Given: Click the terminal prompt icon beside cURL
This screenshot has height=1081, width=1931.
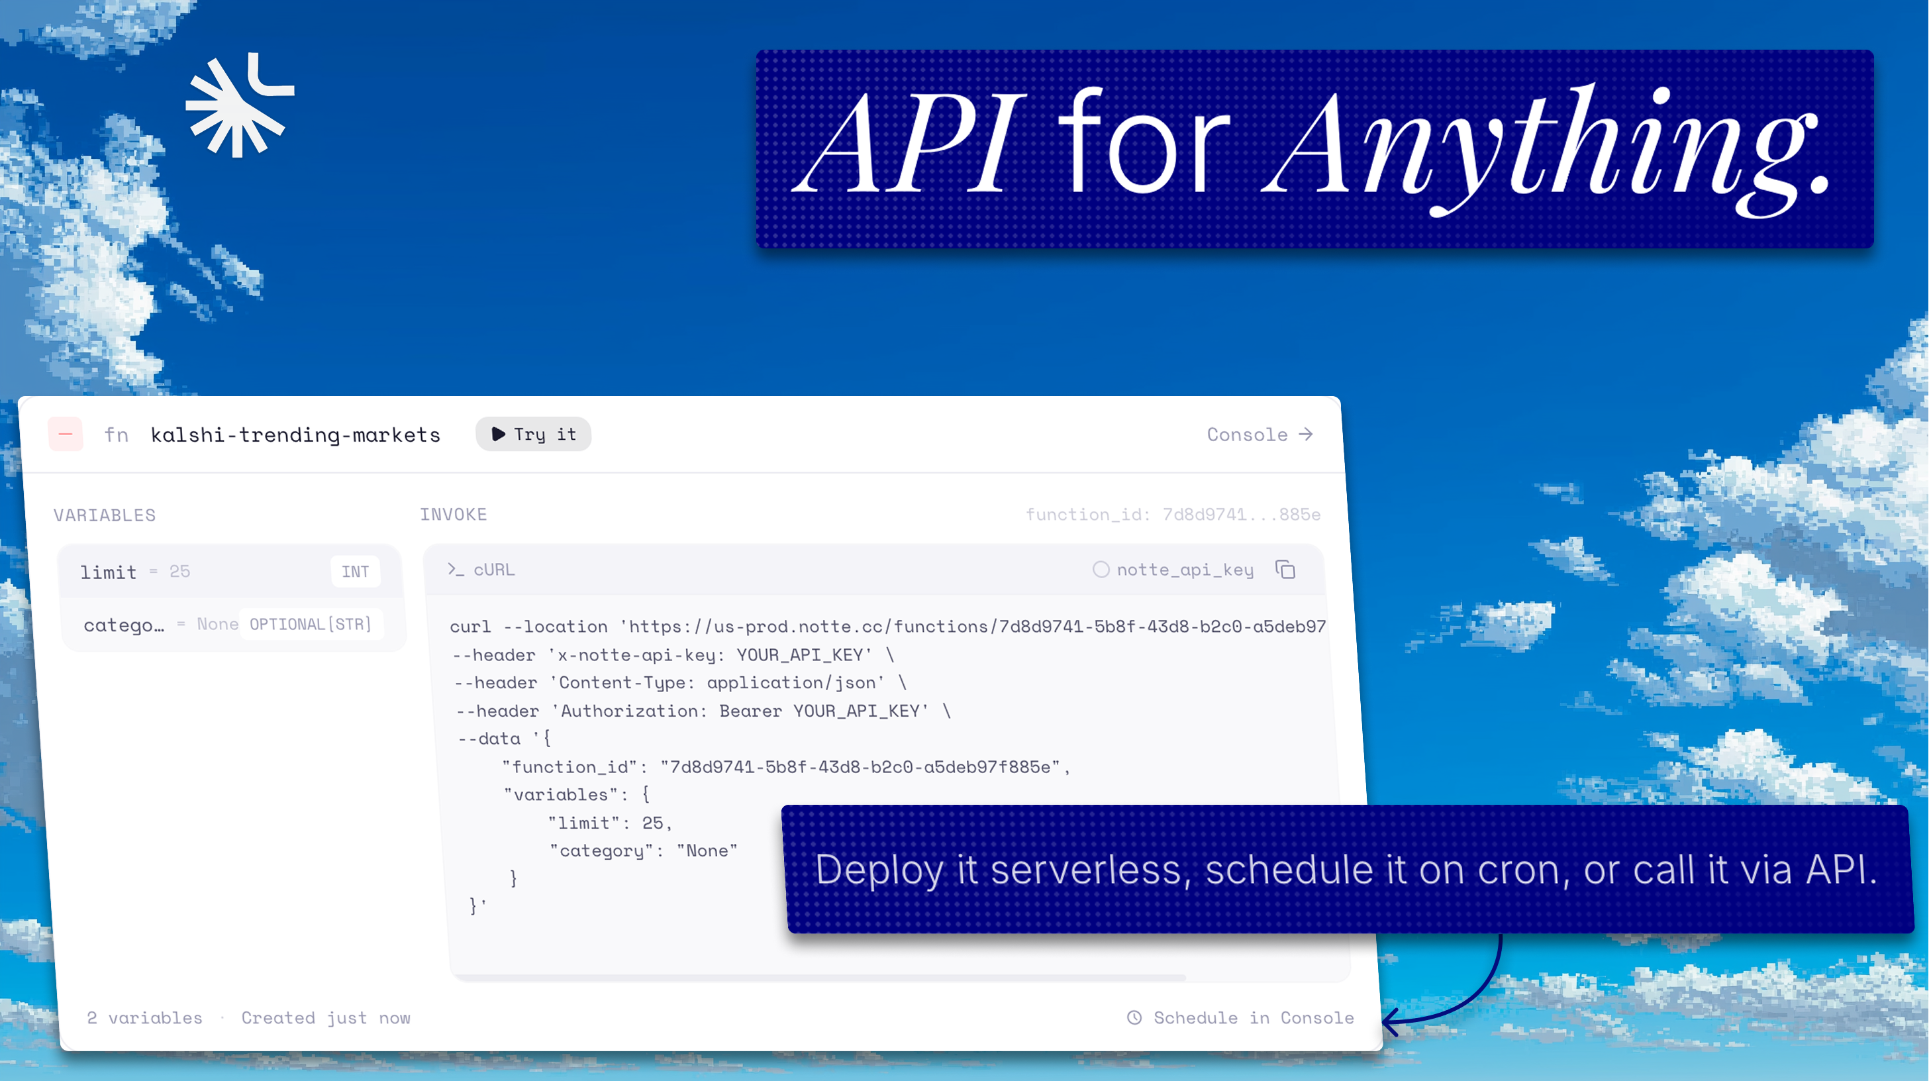Looking at the screenshot, I should (x=456, y=569).
